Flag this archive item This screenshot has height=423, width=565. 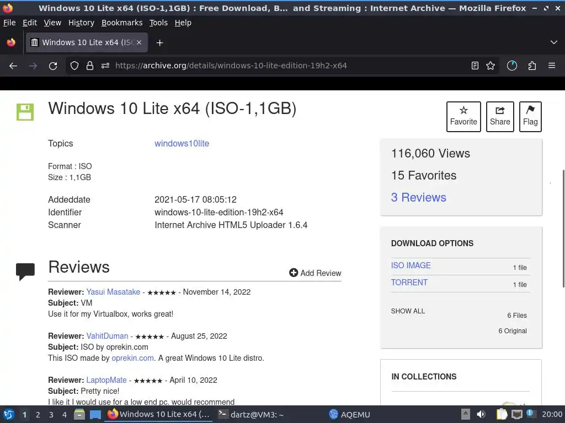(x=530, y=117)
